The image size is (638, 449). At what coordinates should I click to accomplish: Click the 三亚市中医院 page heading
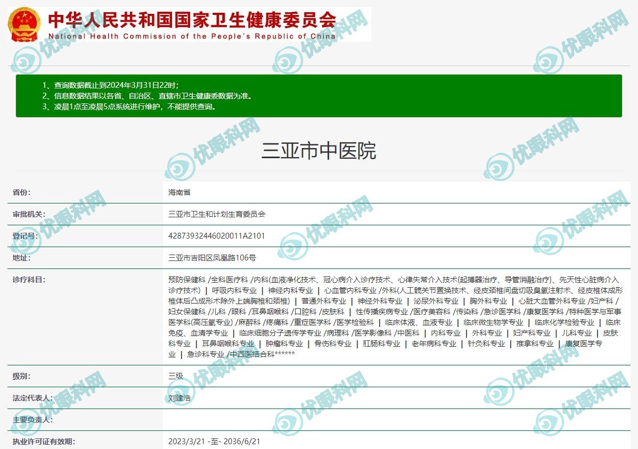(318, 151)
